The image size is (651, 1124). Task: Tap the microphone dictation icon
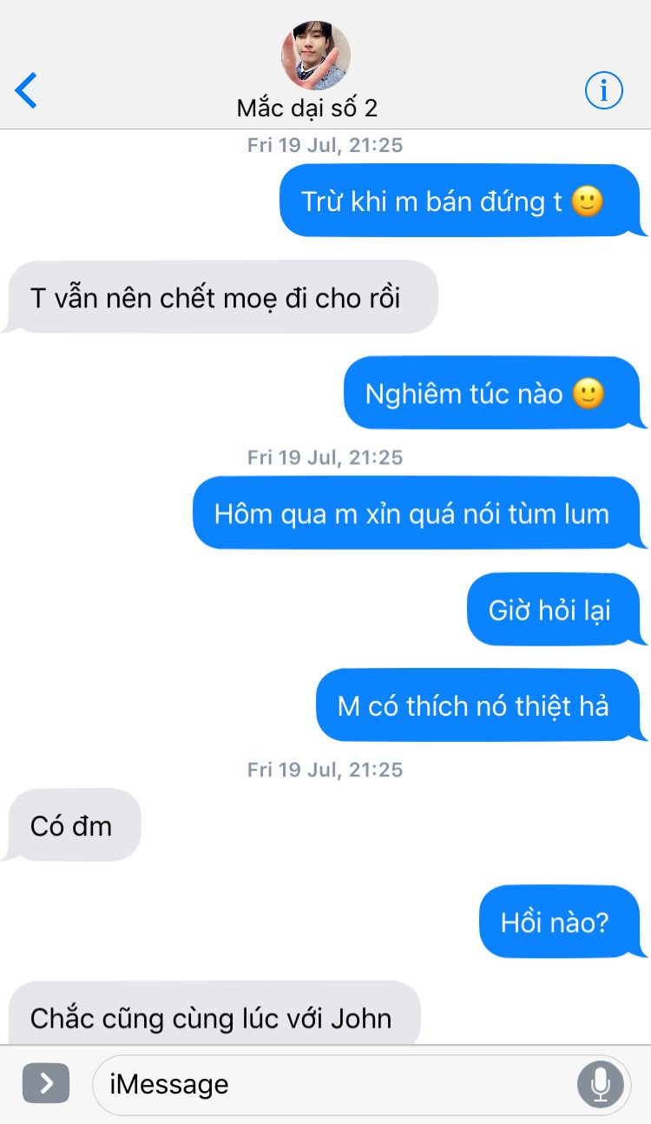(x=600, y=1084)
